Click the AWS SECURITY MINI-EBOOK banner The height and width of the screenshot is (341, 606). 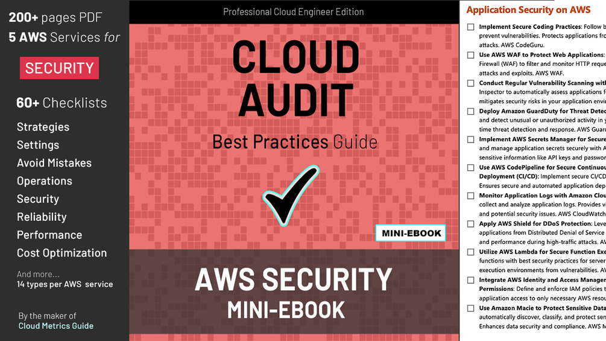click(x=294, y=293)
